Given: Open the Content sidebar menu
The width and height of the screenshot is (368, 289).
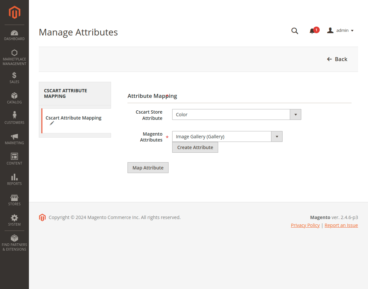Looking at the screenshot, I should click(x=14, y=159).
